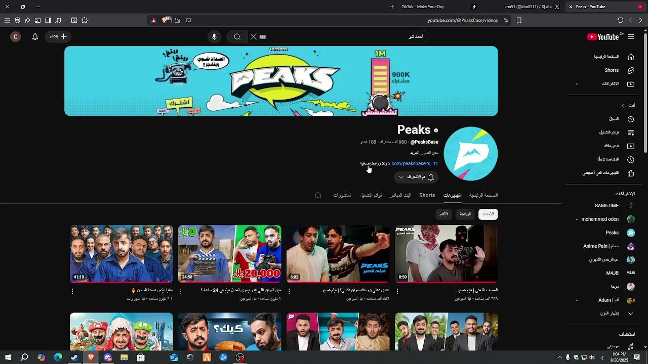Click the browser address bar URL

[463, 20]
